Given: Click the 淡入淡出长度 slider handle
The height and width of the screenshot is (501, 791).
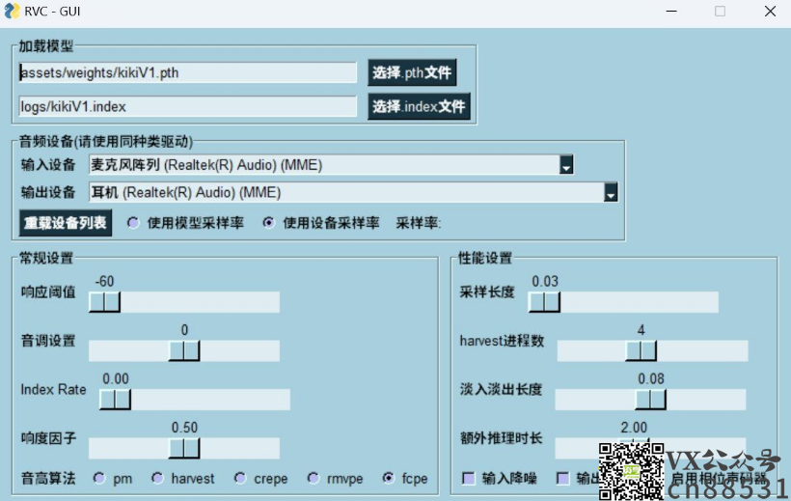Looking at the screenshot, I should tap(650, 400).
